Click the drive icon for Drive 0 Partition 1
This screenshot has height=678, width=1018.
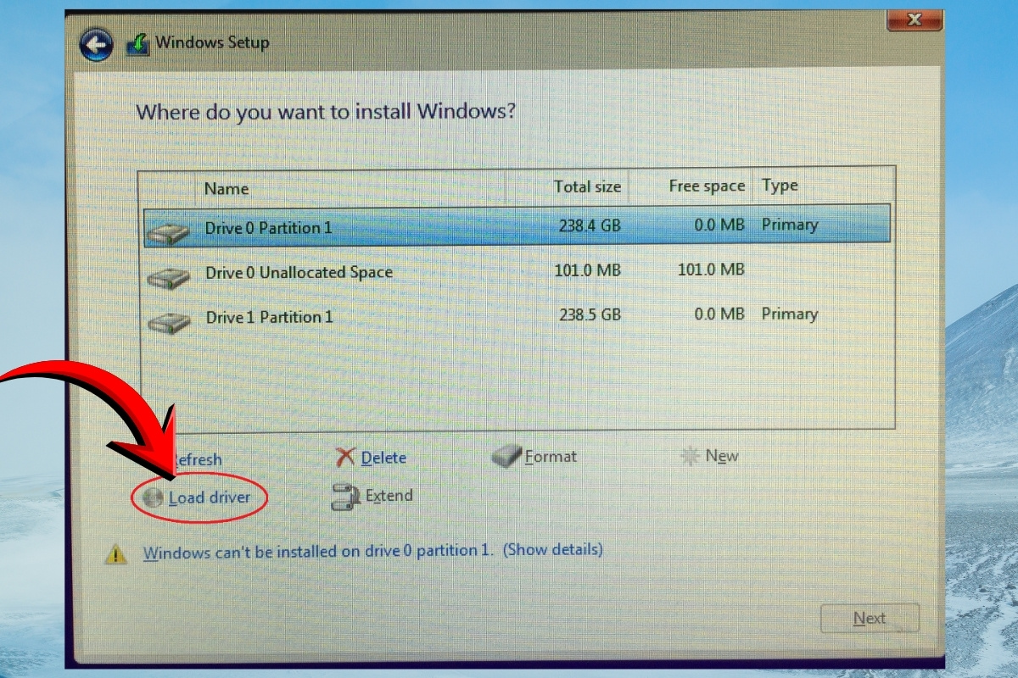[167, 232]
